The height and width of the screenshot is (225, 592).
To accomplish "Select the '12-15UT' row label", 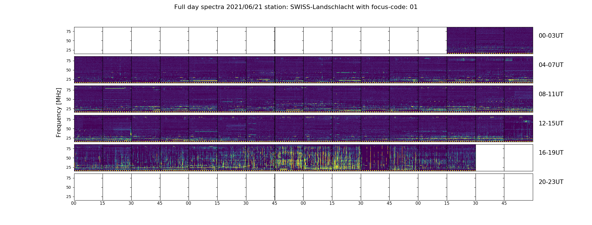I will coord(551,123).
